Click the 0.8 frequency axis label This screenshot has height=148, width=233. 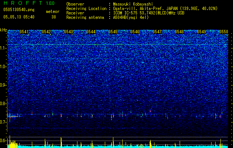pos(3,104)
